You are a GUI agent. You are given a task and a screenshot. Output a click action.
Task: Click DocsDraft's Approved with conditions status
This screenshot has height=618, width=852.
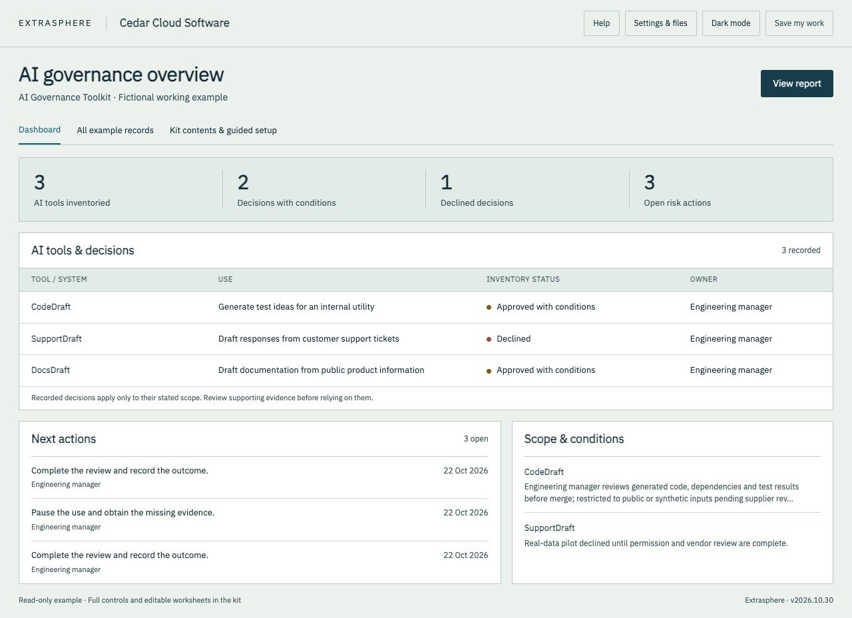point(541,370)
